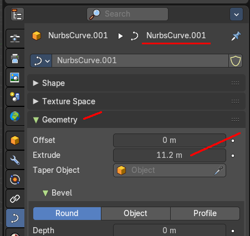Click the breadcrumb arrow separator
Image resolution: width=250 pixels, height=236 pixels.
pos(120,36)
